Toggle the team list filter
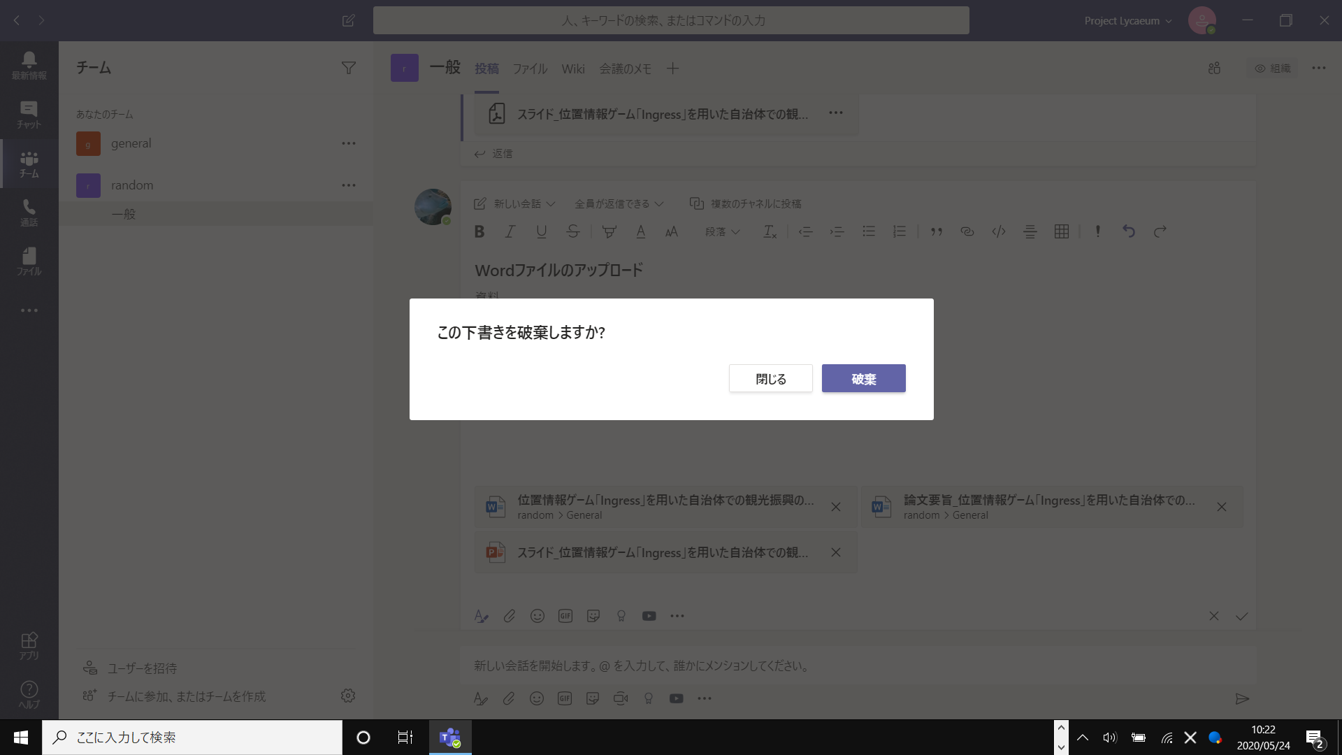This screenshot has width=1342, height=755. [x=349, y=67]
